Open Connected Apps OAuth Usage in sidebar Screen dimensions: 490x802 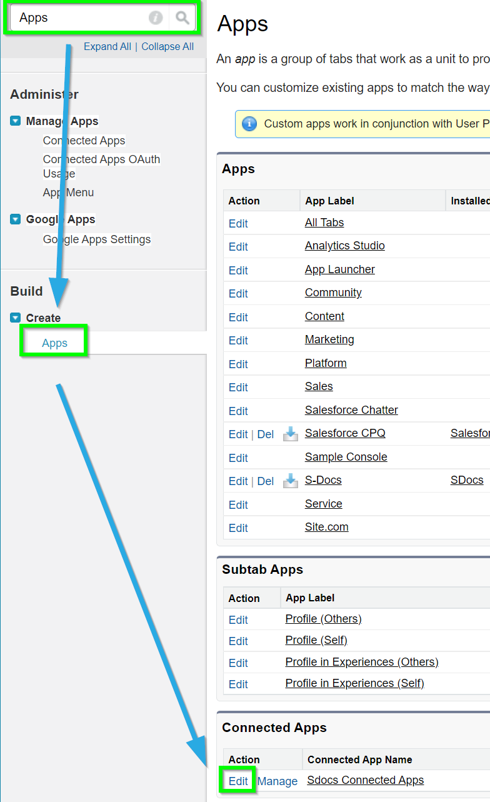(101, 166)
